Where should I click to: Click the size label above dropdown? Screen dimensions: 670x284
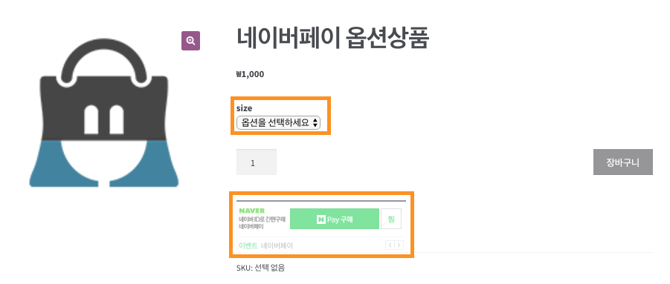pos(244,108)
